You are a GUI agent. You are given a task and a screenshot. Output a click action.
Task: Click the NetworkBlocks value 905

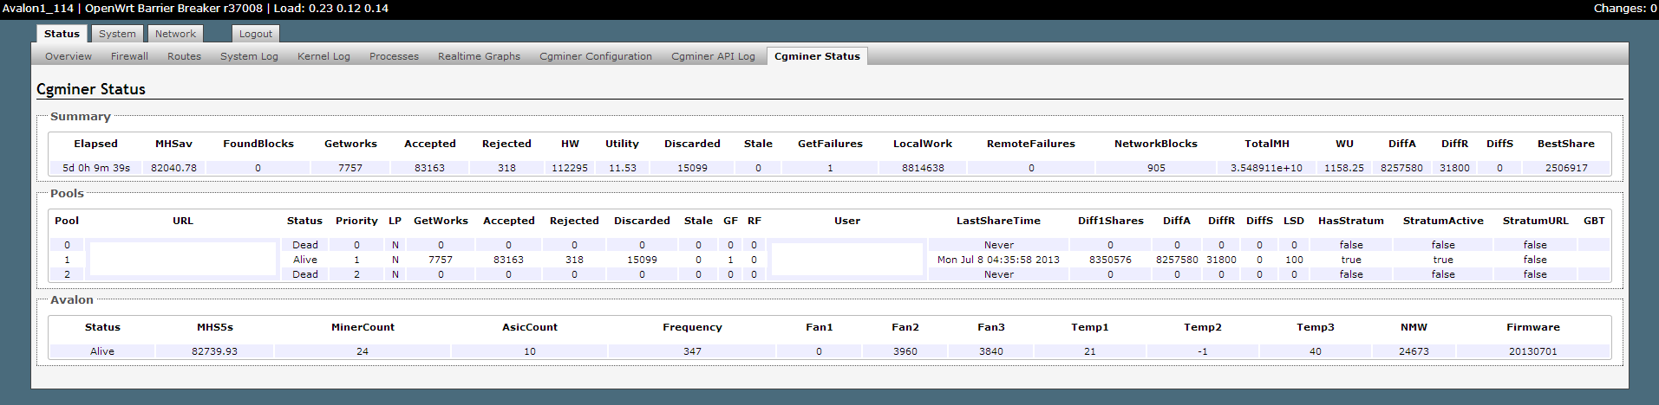click(x=1156, y=168)
